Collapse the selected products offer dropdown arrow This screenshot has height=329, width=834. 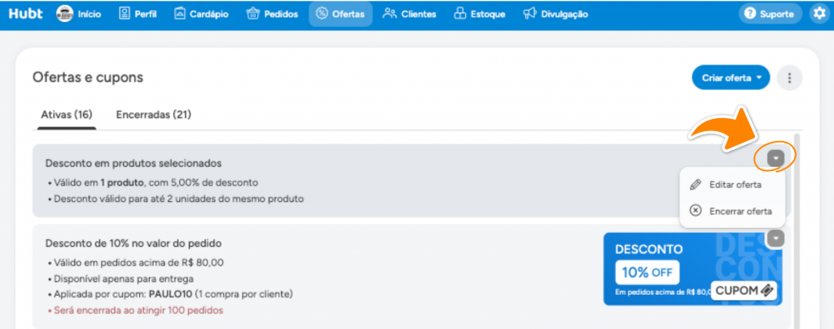[776, 158]
